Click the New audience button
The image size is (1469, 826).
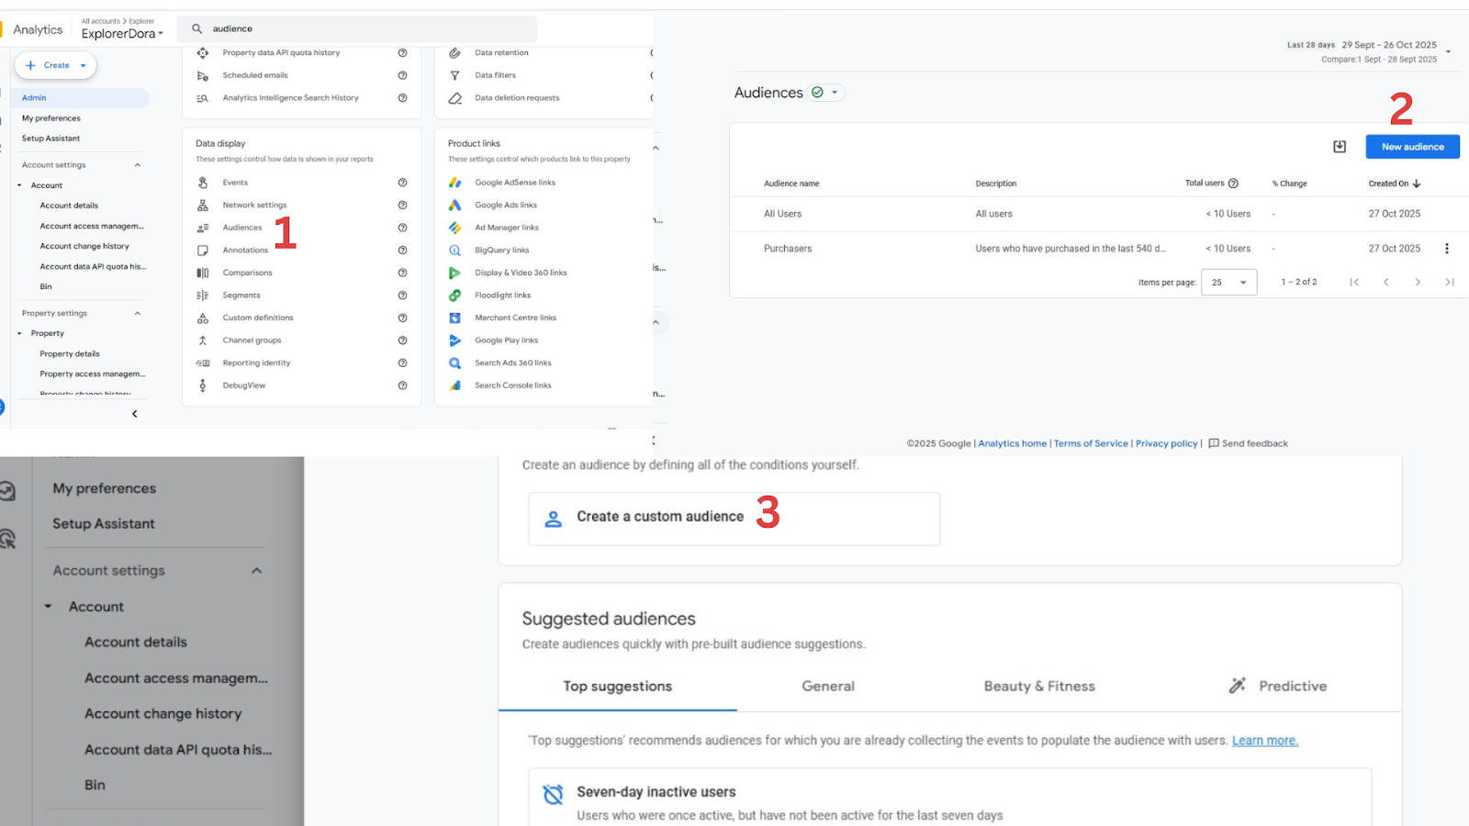1412,147
